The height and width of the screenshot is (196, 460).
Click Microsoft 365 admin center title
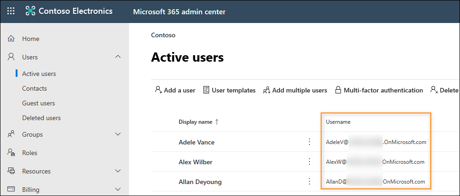[179, 12]
